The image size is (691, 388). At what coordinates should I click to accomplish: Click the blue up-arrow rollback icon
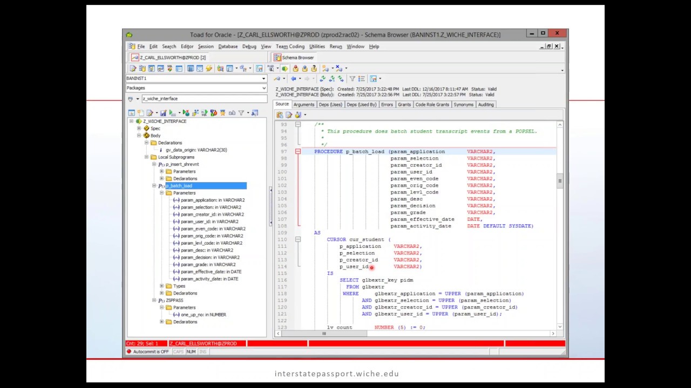click(x=304, y=68)
